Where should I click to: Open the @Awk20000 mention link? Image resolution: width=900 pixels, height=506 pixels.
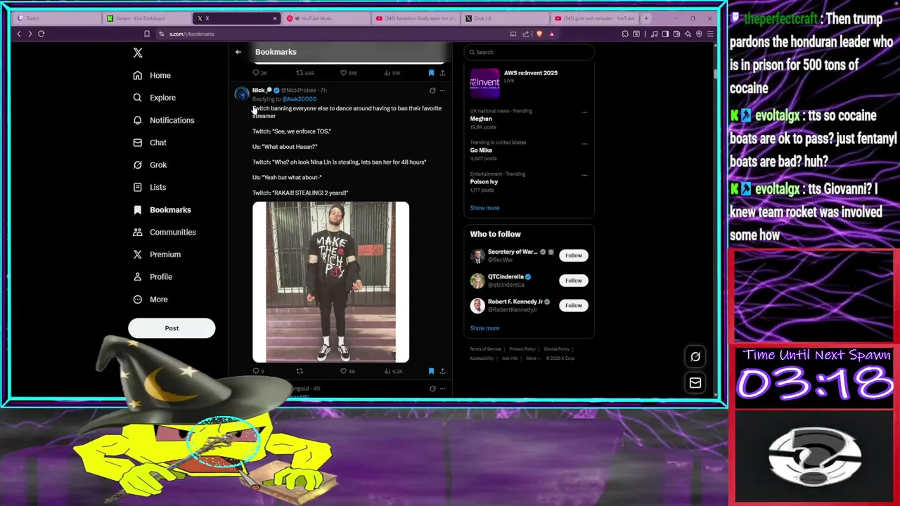click(x=299, y=99)
